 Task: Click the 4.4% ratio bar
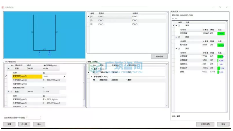[220, 61]
